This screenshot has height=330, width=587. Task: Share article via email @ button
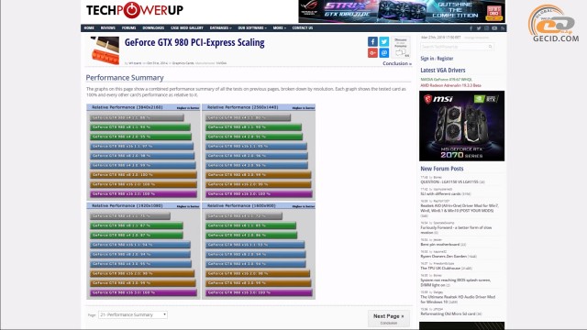[384, 53]
